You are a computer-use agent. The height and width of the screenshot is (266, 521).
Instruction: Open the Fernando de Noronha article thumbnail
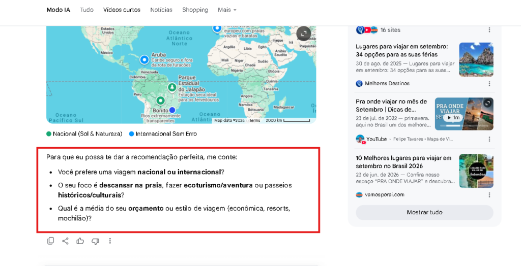tap(476, 59)
